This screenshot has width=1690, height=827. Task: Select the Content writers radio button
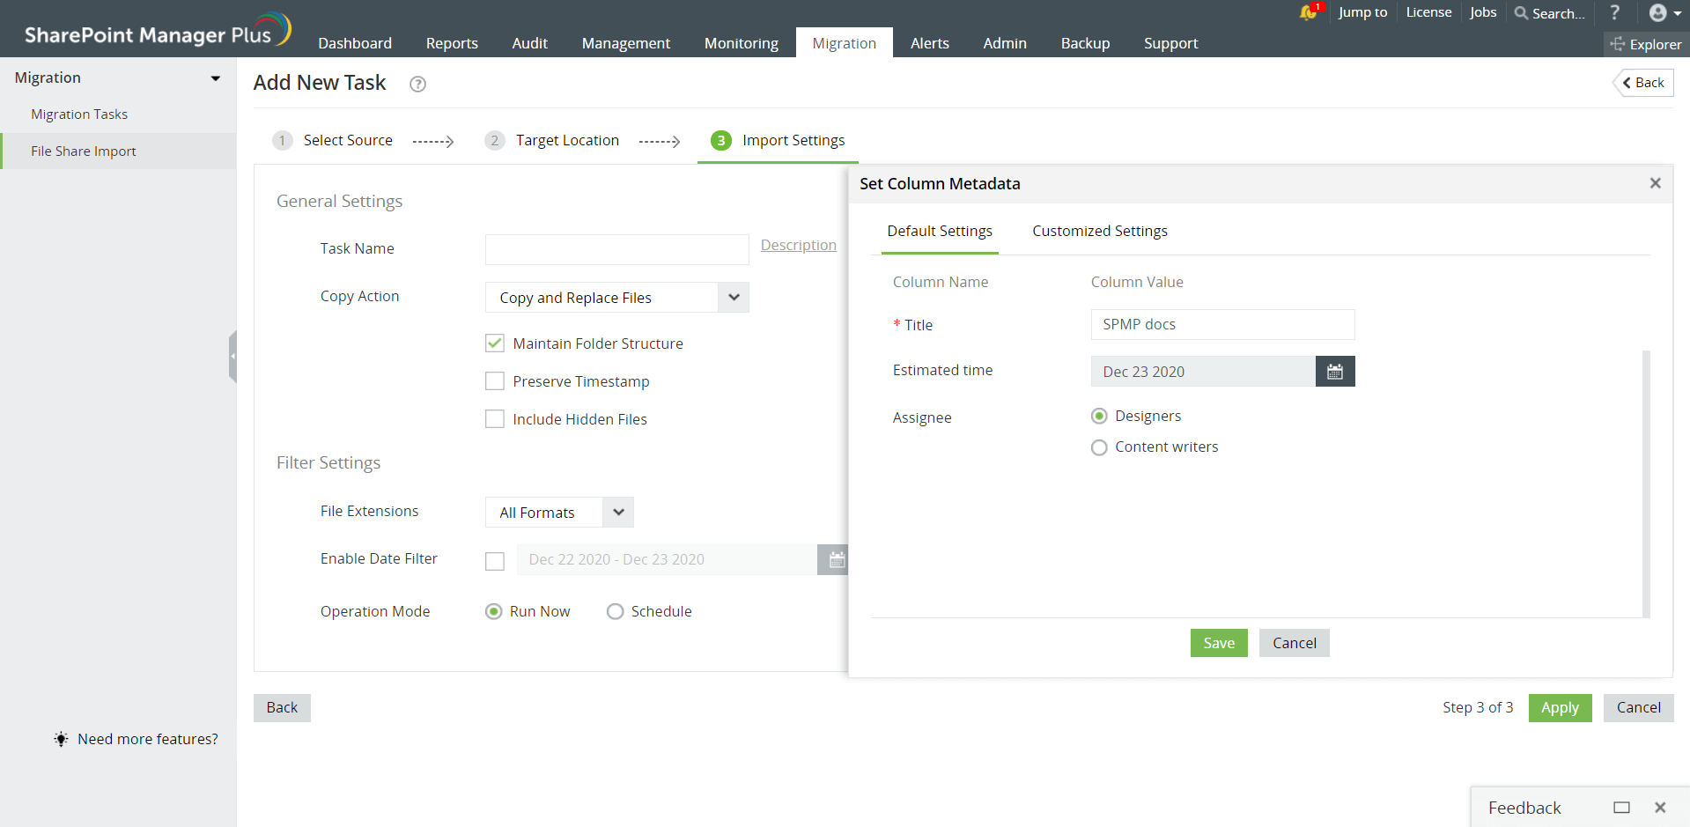(x=1099, y=447)
